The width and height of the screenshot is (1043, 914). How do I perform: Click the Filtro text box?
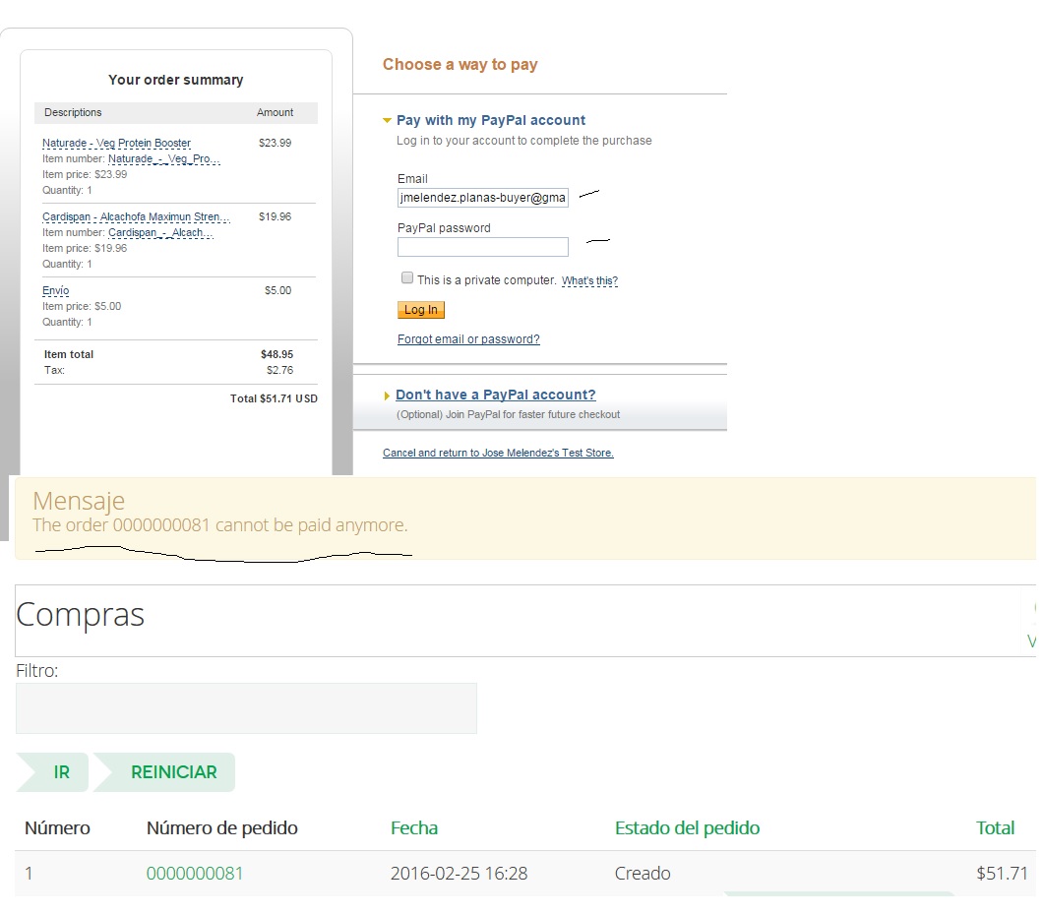tap(246, 708)
